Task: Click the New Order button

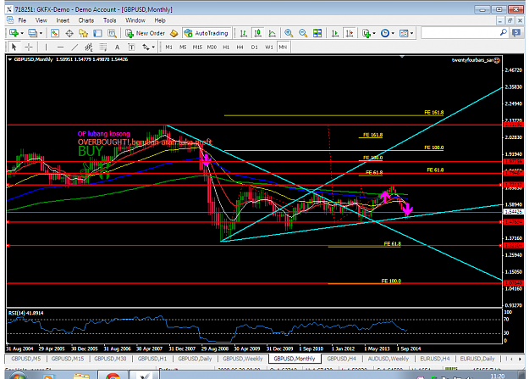Action: pyautogui.click(x=146, y=33)
